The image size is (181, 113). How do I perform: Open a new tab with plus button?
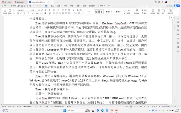[55, 2]
